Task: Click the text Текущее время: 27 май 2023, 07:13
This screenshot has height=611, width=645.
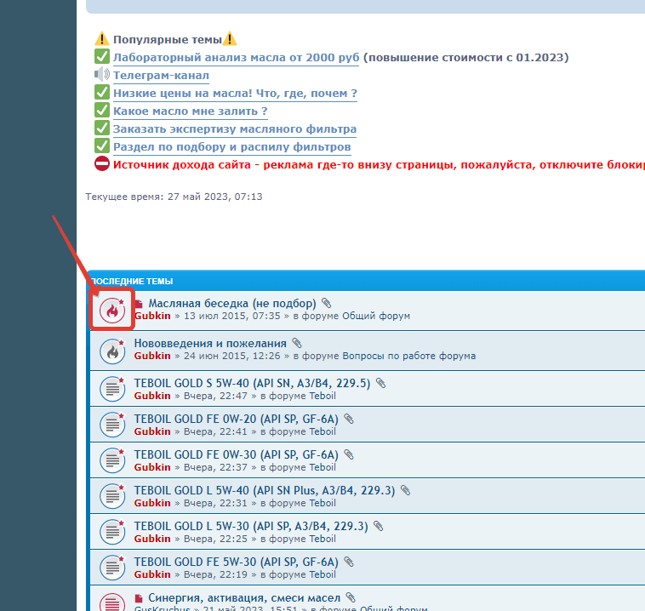Action: pyautogui.click(x=174, y=197)
